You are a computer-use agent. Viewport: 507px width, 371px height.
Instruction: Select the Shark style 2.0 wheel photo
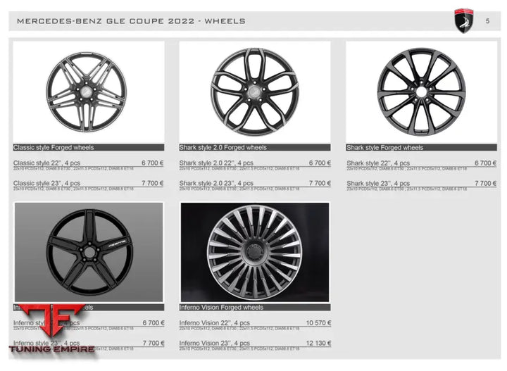pos(254,91)
